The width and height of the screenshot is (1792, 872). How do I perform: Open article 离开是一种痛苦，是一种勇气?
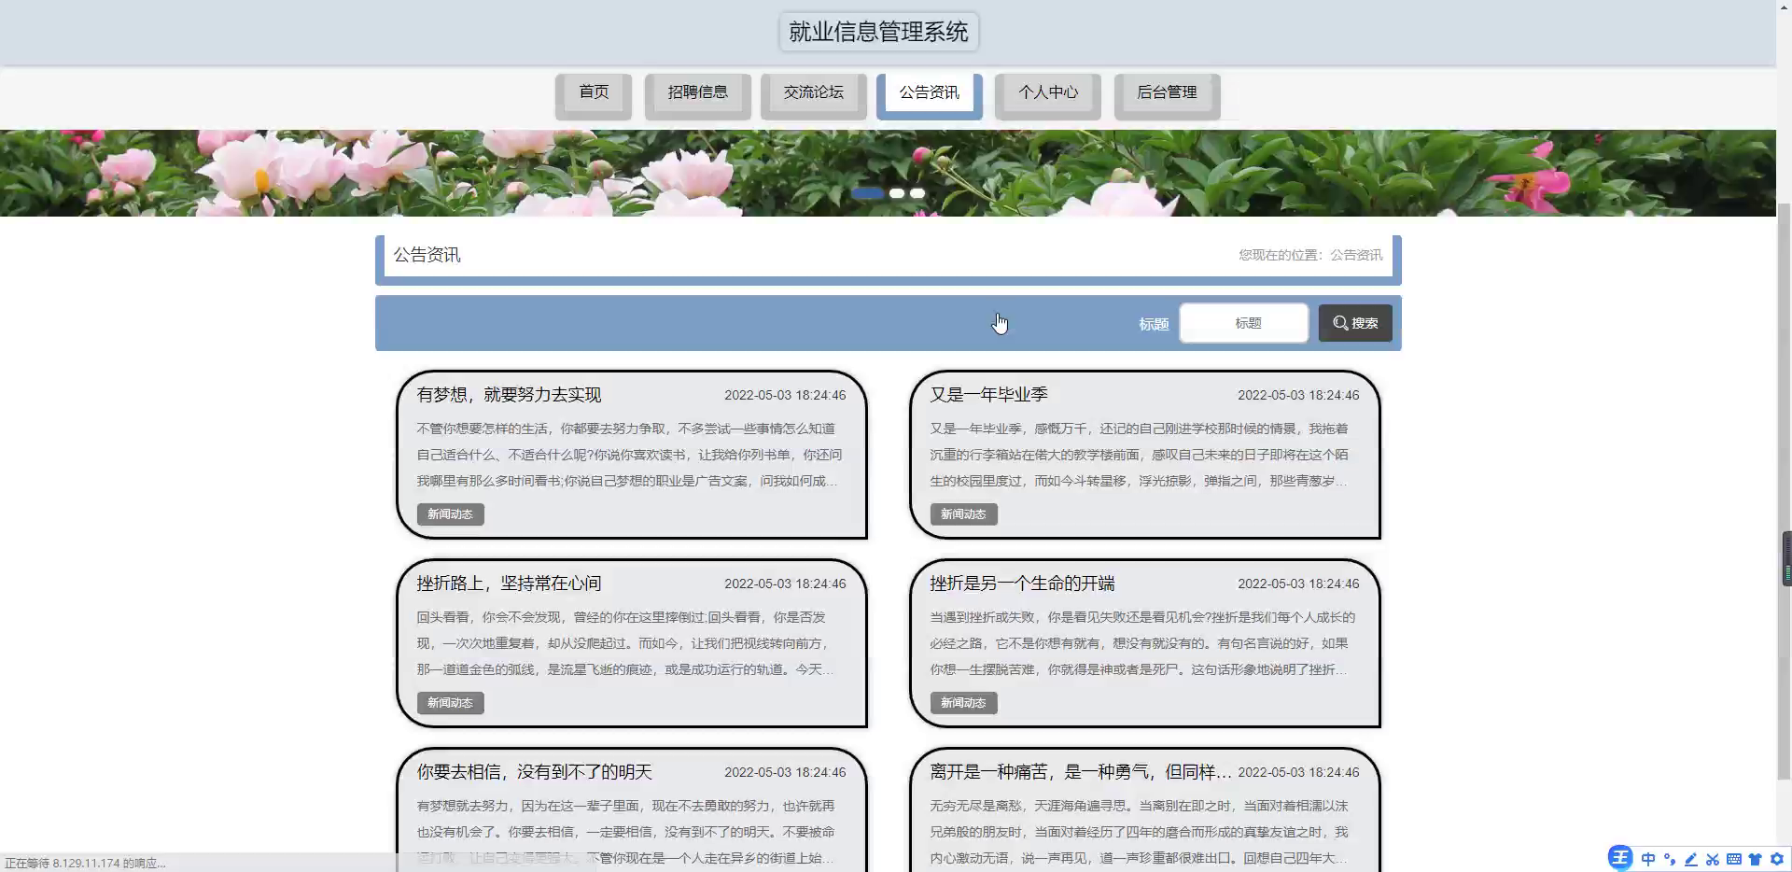pyautogui.click(x=1081, y=772)
